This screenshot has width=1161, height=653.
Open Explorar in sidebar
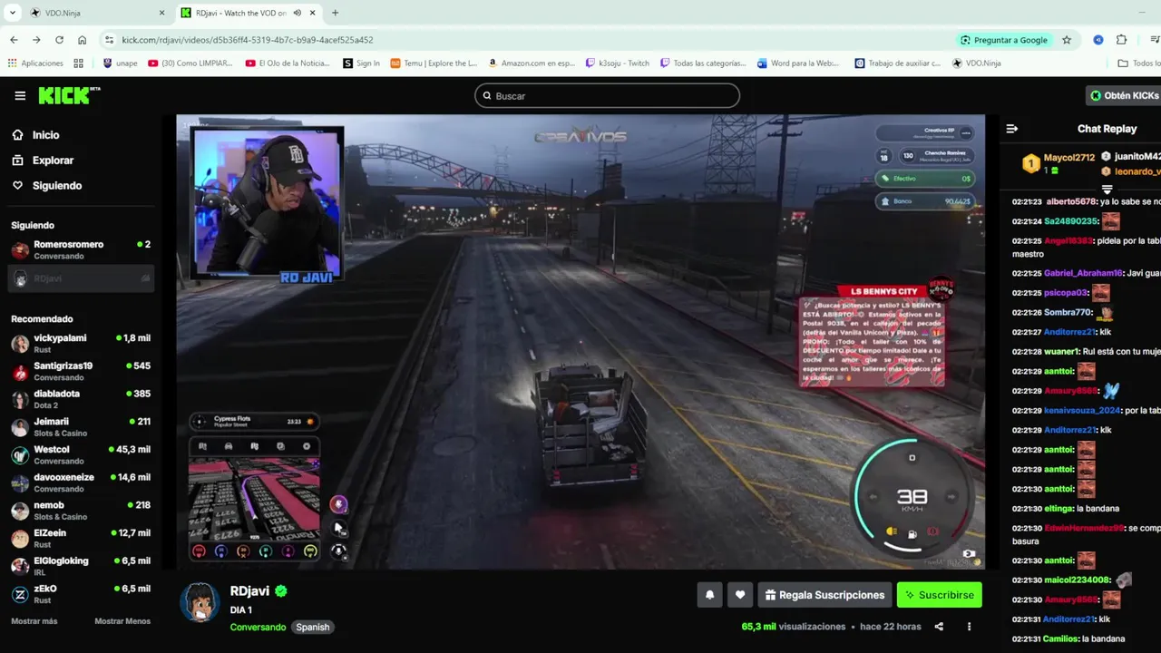click(x=53, y=161)
